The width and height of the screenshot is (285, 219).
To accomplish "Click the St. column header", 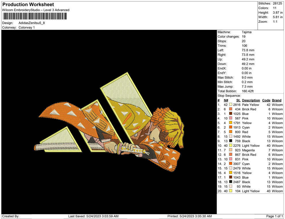I will tap(238, 100).
